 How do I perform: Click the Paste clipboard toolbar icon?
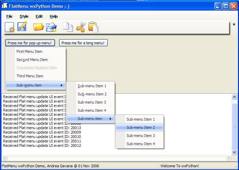click(x=93, y=27)
